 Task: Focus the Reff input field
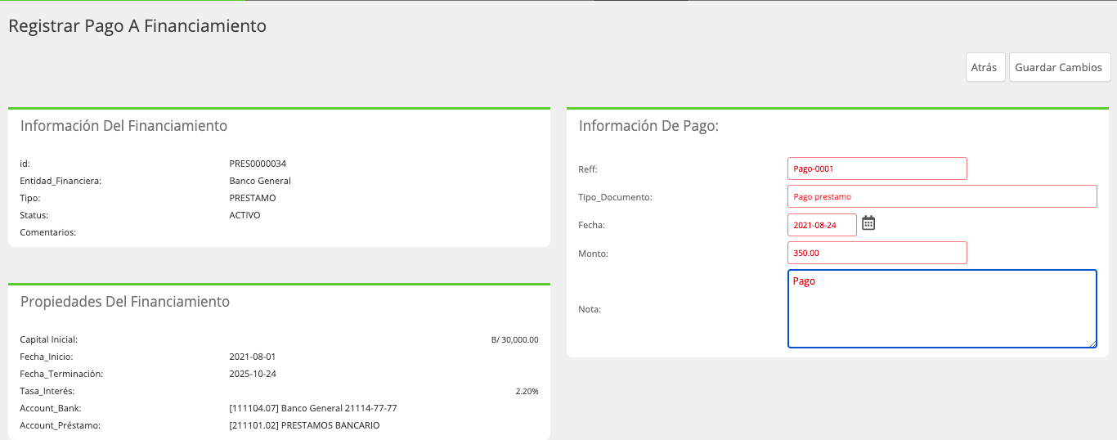click(877, 168)
